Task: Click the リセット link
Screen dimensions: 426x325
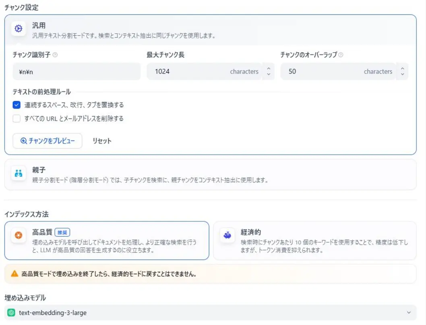Action: click(x=101, y=141)
